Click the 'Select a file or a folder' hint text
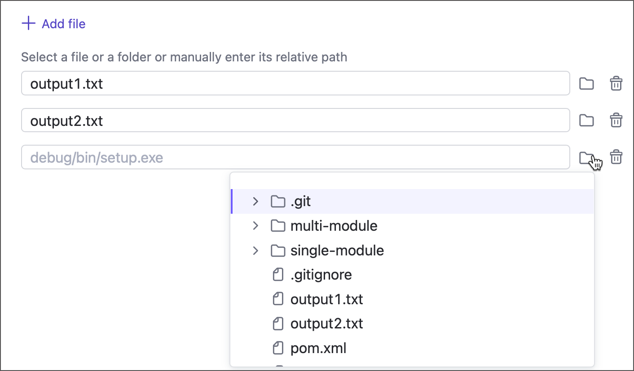The height and width of the screenshot is (371, 634). tap(184, 57)
